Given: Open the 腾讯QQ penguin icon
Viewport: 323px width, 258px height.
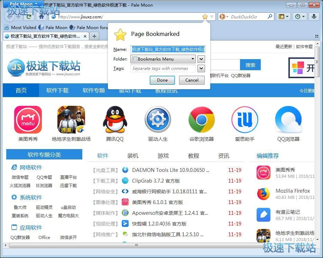Looking at the screenshot, I should [x=115, y=120].
